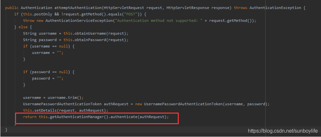Click new UsernamePasswordAuthenticationToken(username, password)

[x=202, y=104]
